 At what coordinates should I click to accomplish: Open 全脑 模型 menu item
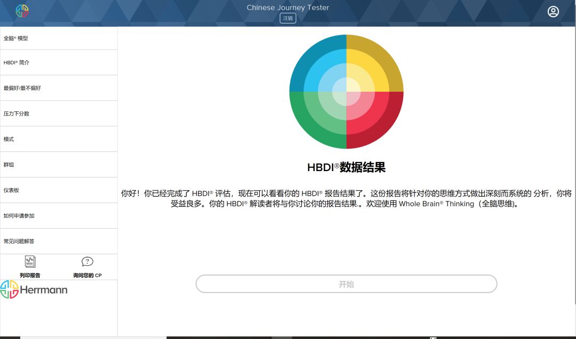[59, 38]
